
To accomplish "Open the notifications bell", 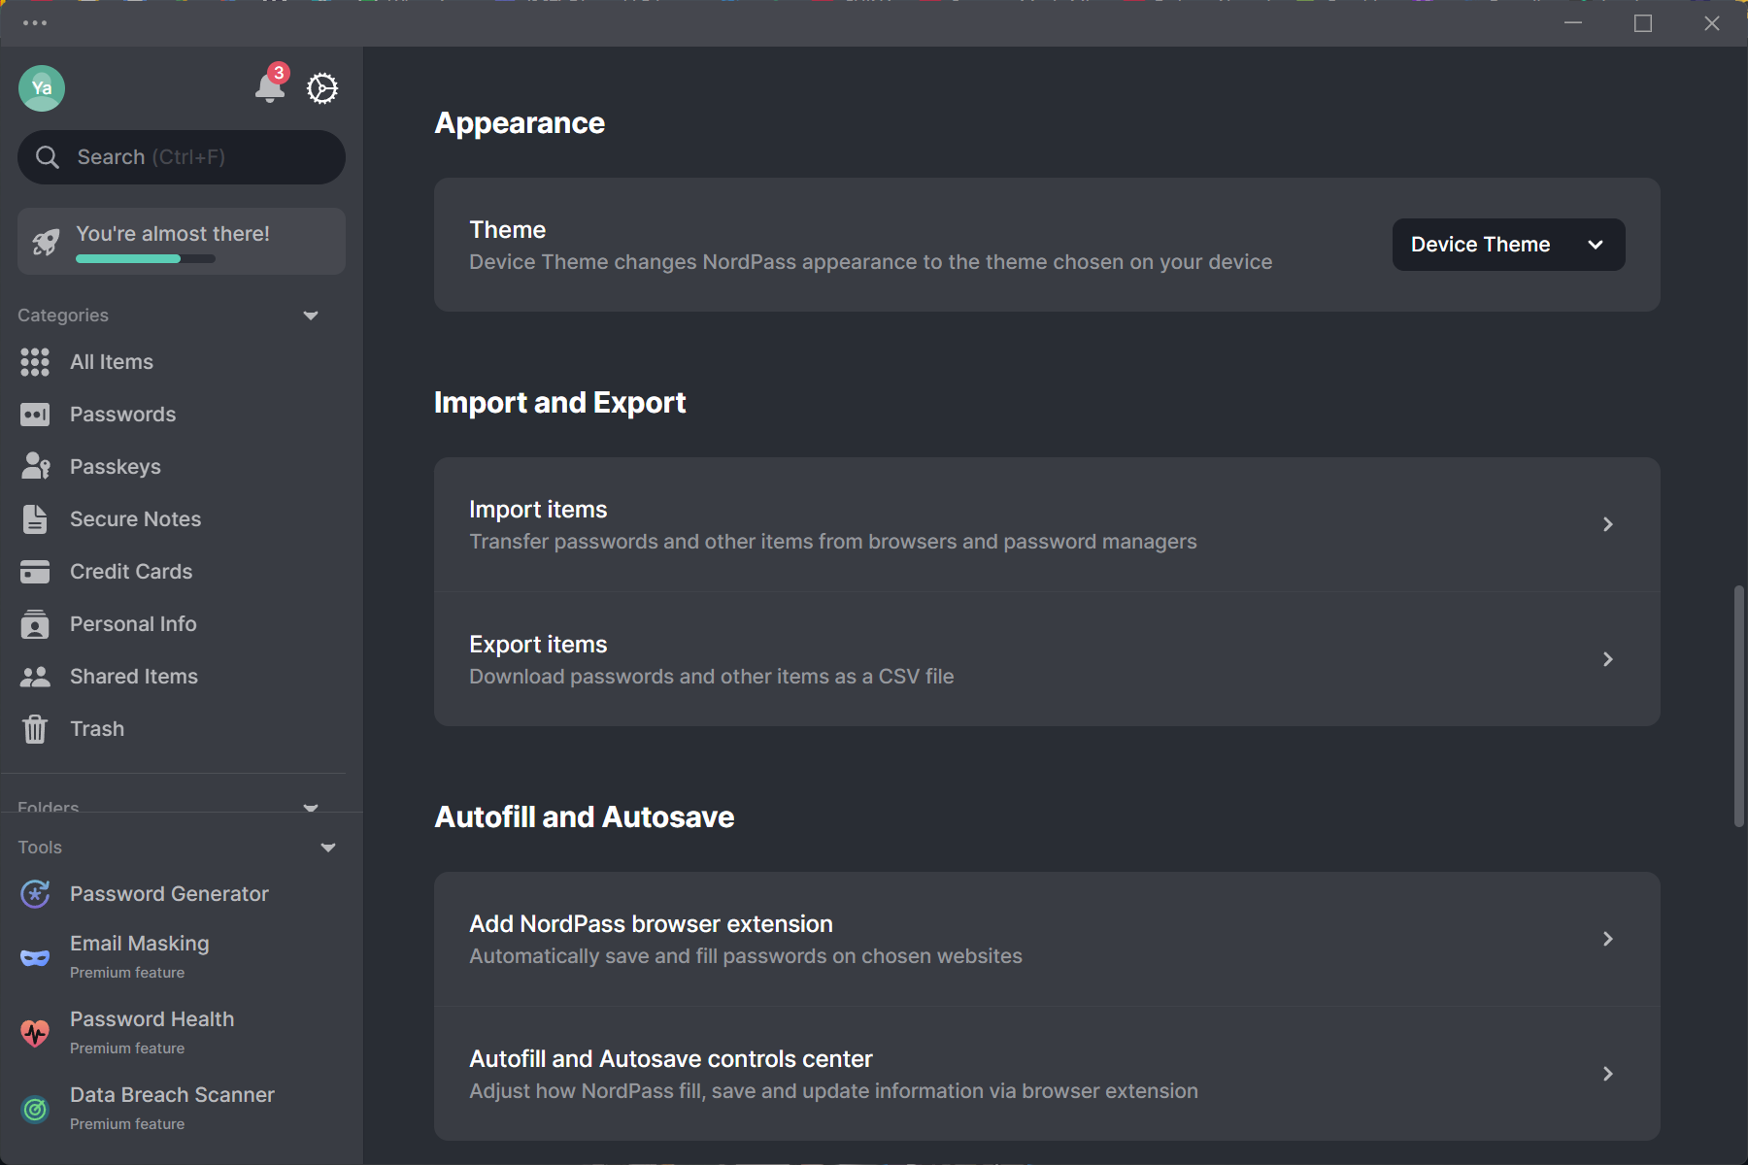I will (270, 87).
